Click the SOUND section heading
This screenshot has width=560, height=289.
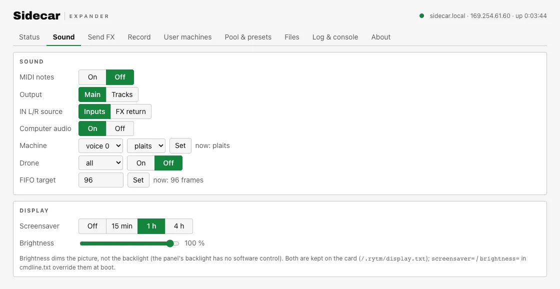pyautogui.click(x=31, y=61)
